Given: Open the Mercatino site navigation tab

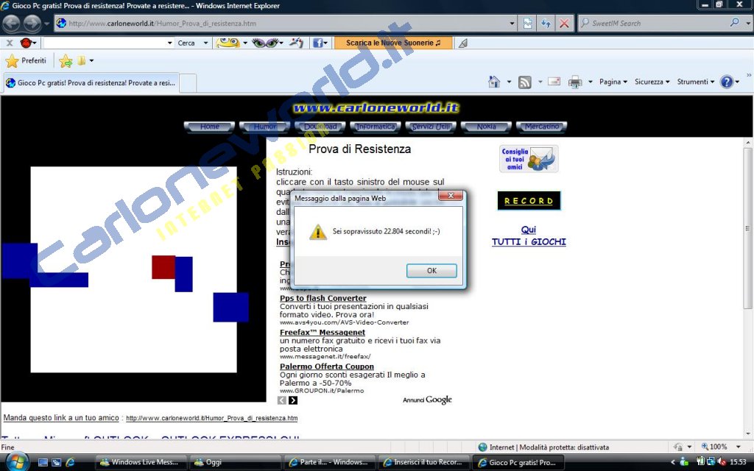Looking at the screenshot, I should point(541,127).
